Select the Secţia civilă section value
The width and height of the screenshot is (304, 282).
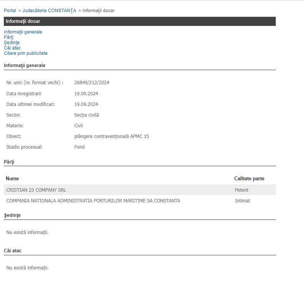coord(86,115)
